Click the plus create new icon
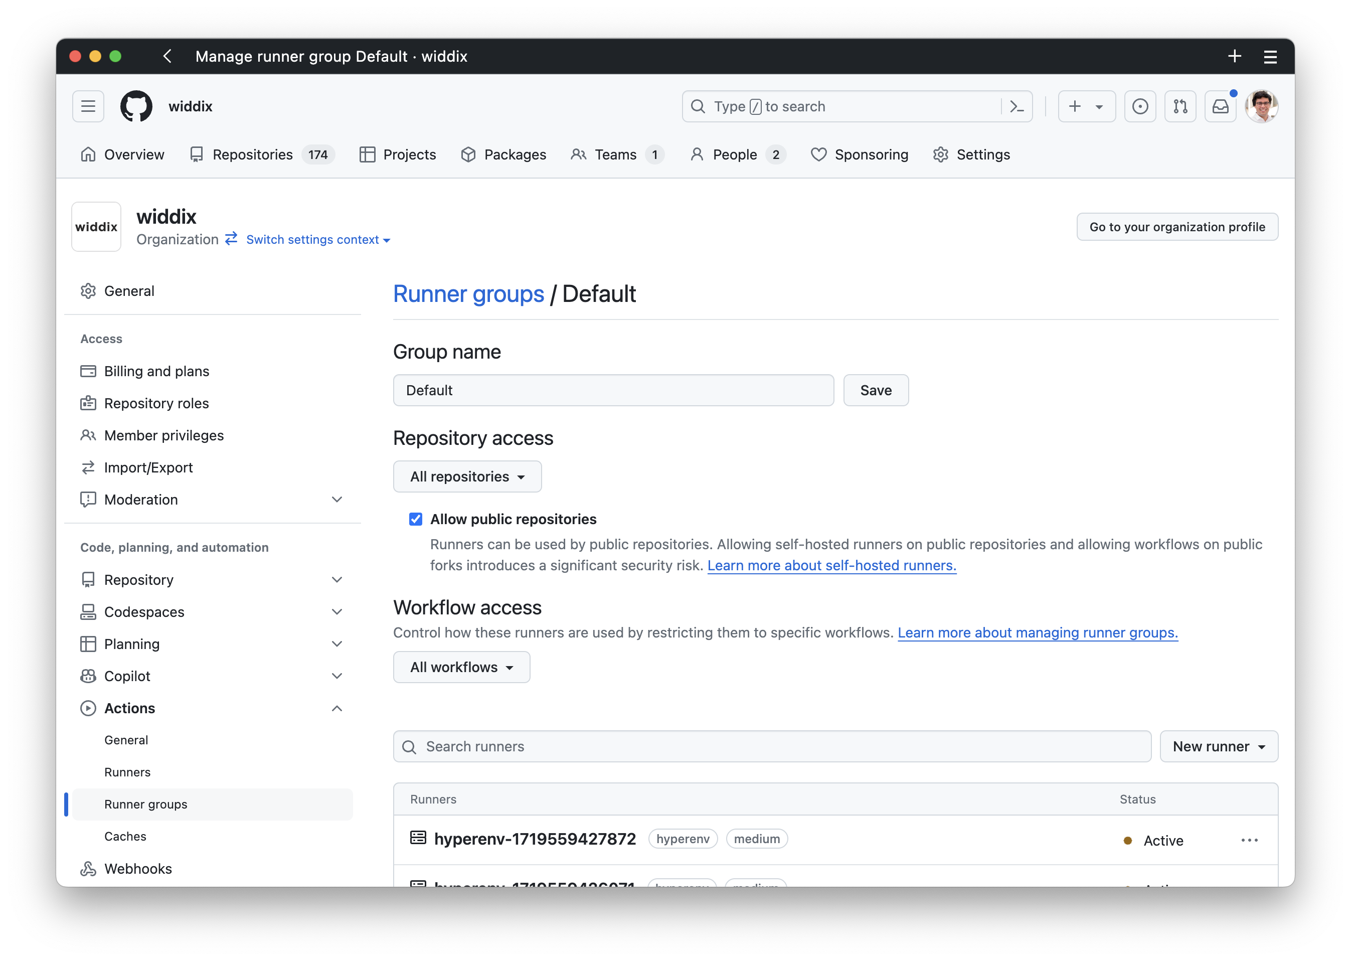The width and height of the screenshot is (1351, 961). (x=1075, y=106)
